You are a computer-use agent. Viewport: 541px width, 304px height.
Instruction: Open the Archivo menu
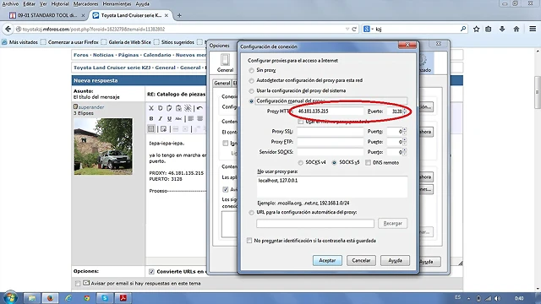pos(10,4)
